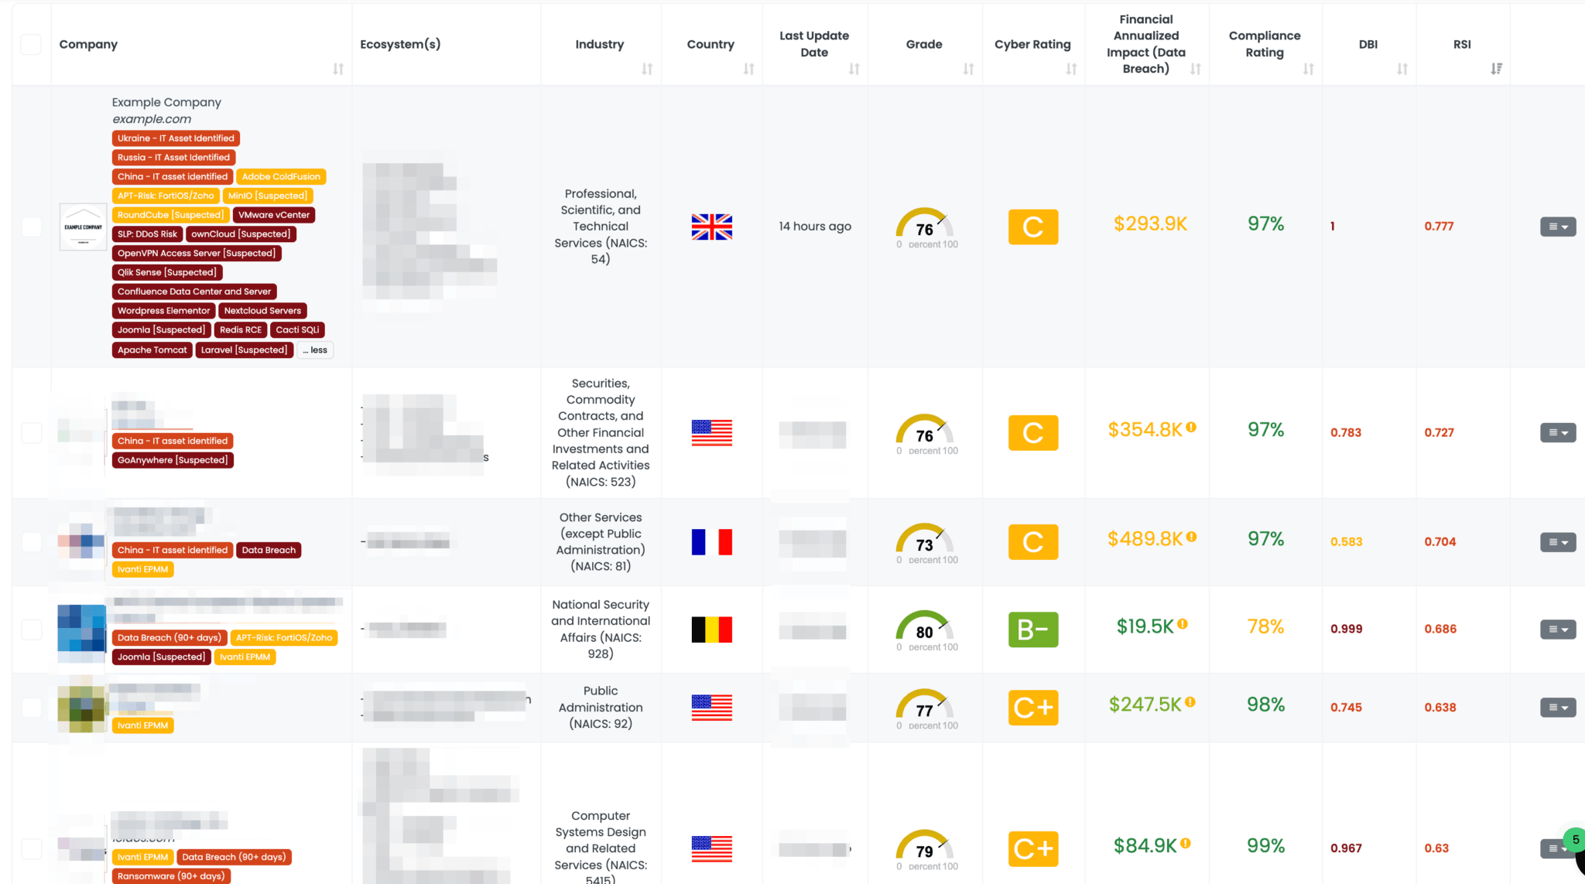Click the RSI descending sort icon
Image resolution: width=1585 pixels, height=884 pixels.
coord(1496,69)
